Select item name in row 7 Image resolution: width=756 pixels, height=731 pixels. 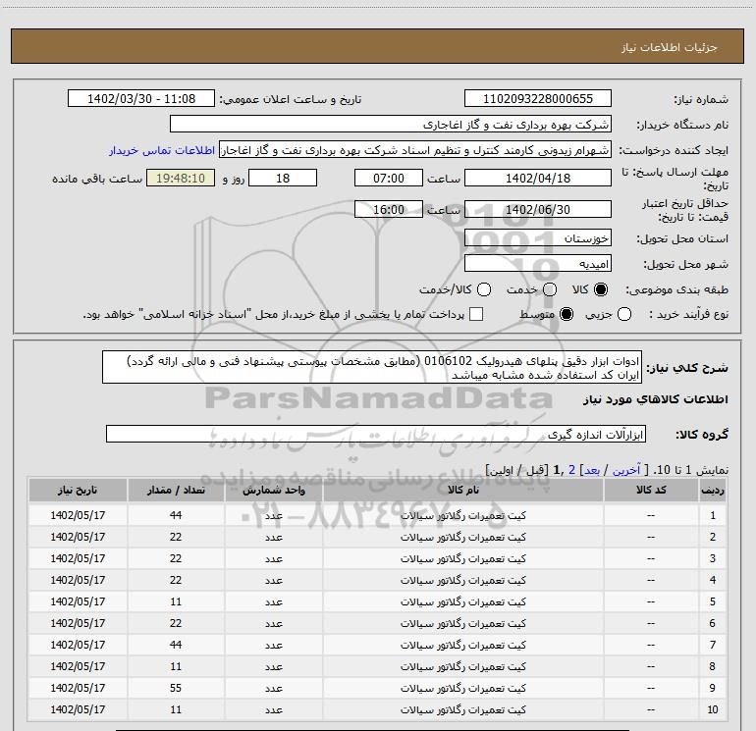(462, 646)
